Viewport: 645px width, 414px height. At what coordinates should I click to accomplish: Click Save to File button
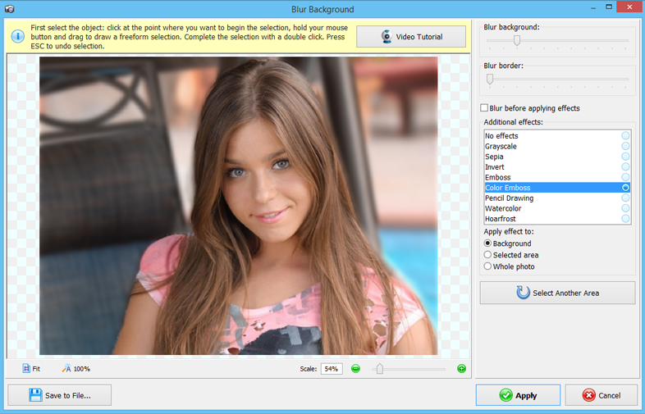coord(60,395)
